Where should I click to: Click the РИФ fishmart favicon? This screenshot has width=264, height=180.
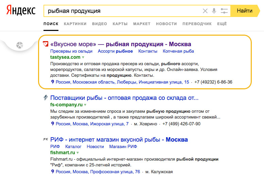[x=46, y=139]
